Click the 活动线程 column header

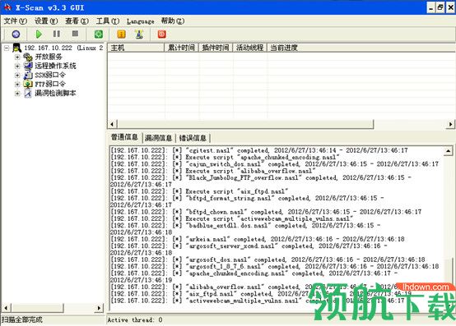click(249, 48)
